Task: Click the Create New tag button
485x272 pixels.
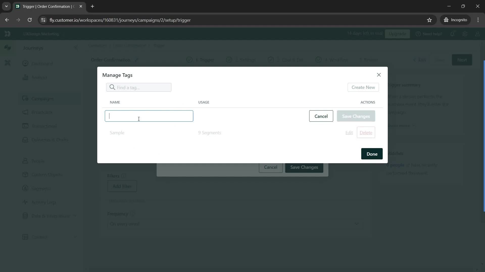Action: pyautogui.click(x=363, y=87)
